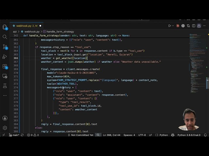Open changes compare icon in editor toolbar
Screen dimensions: 209x156
click(x=188, y=26)
